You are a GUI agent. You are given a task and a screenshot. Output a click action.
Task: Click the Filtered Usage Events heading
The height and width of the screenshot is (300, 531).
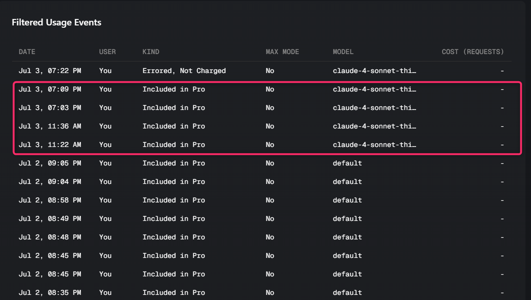point(56,22)
